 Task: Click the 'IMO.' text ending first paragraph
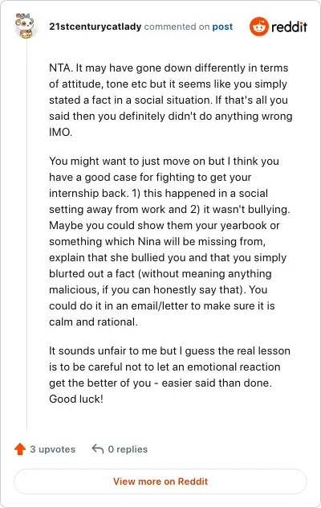click(x=60, y=132)
